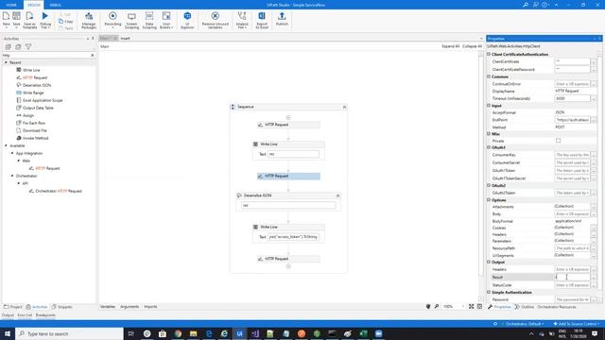Viewport: 605px width, 340px height.
Task: Open the Outline panel tab
Action: point(525,307)
